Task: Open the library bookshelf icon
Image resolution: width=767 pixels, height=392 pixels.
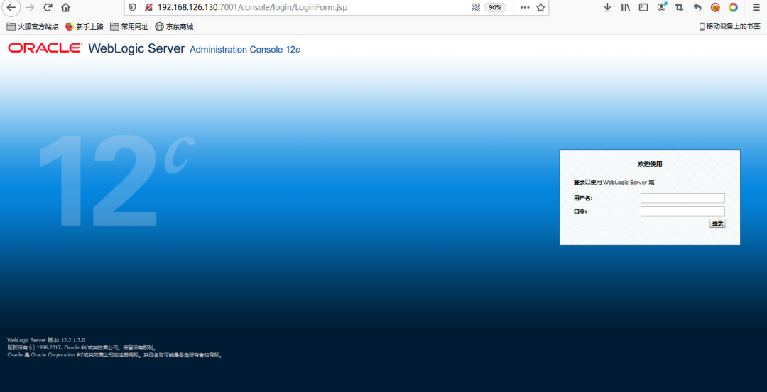Action: (626, 7)
